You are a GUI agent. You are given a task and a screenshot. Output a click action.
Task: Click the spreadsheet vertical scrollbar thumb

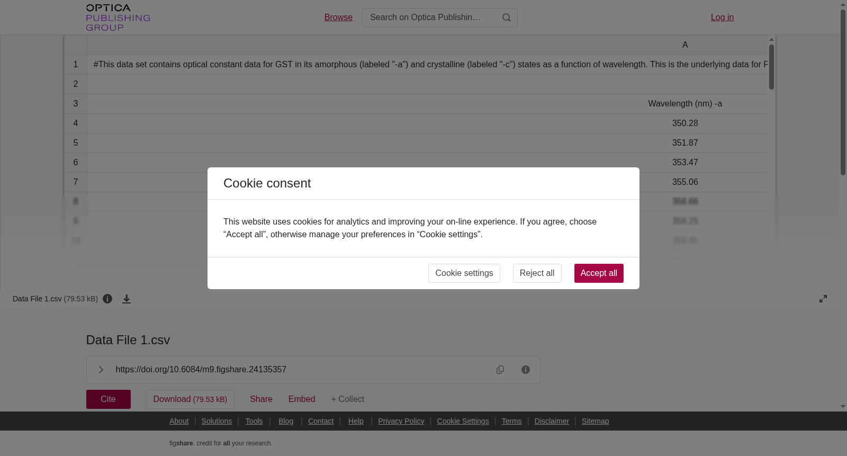771,66
